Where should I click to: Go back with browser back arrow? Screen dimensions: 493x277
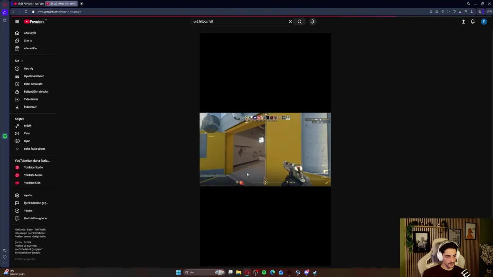(13, 12)
